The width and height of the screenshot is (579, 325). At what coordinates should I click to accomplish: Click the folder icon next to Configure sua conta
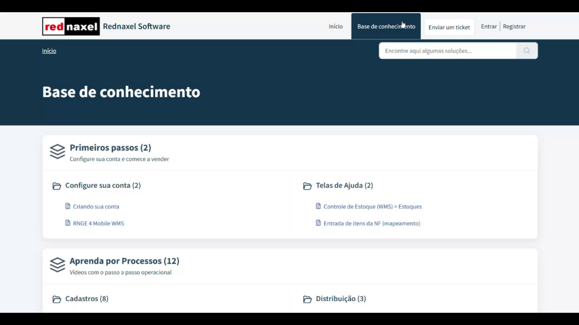[x=57, y=186]
